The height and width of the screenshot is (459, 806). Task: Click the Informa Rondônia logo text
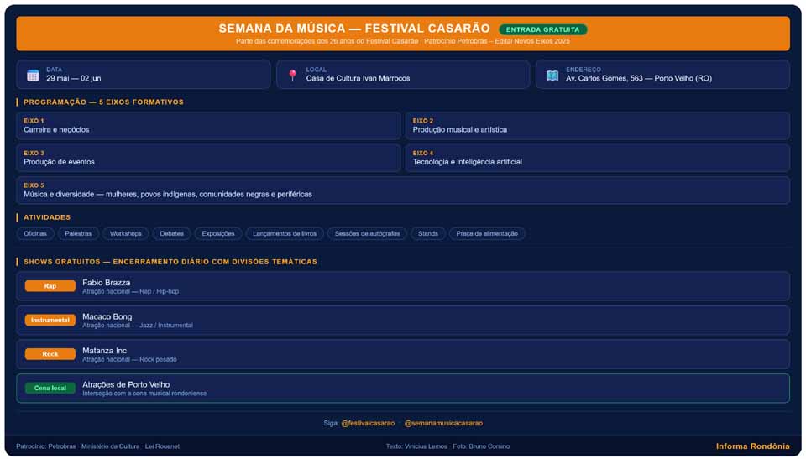[752, 446]
